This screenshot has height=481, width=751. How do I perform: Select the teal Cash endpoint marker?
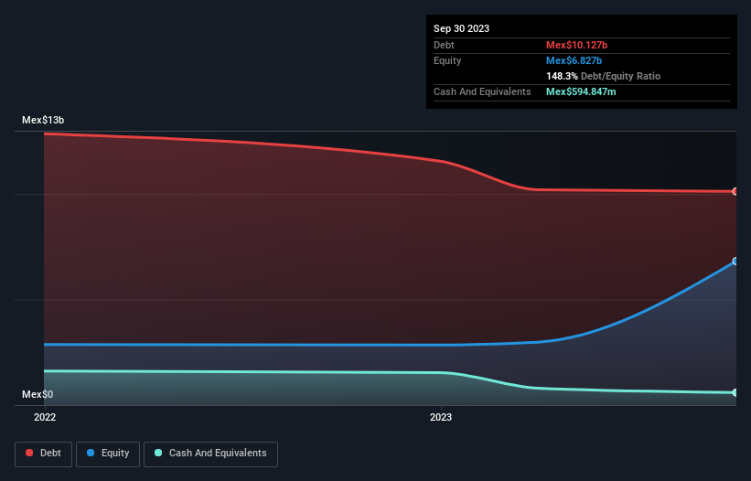735,392
